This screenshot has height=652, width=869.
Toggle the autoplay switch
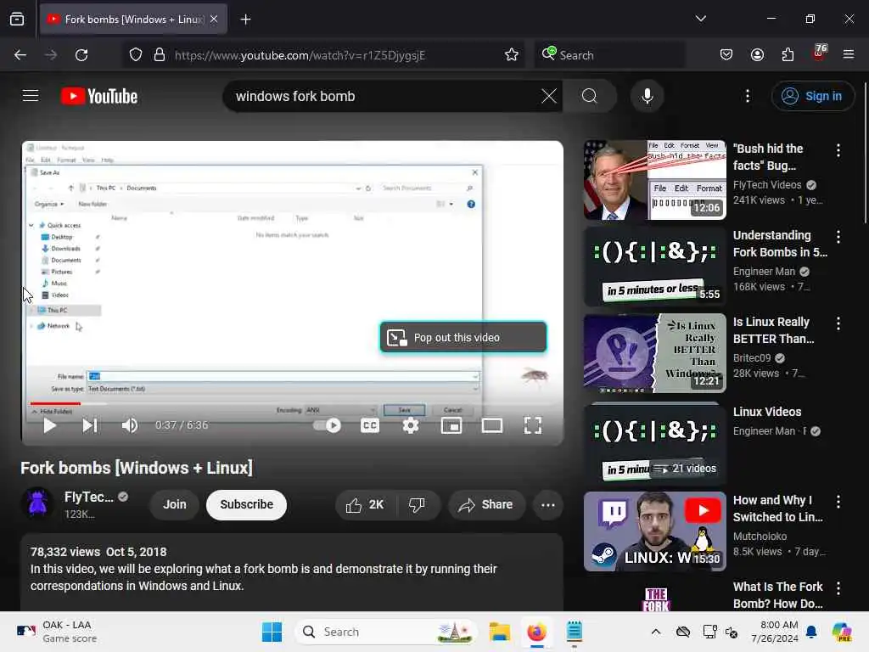click(327, 425)
